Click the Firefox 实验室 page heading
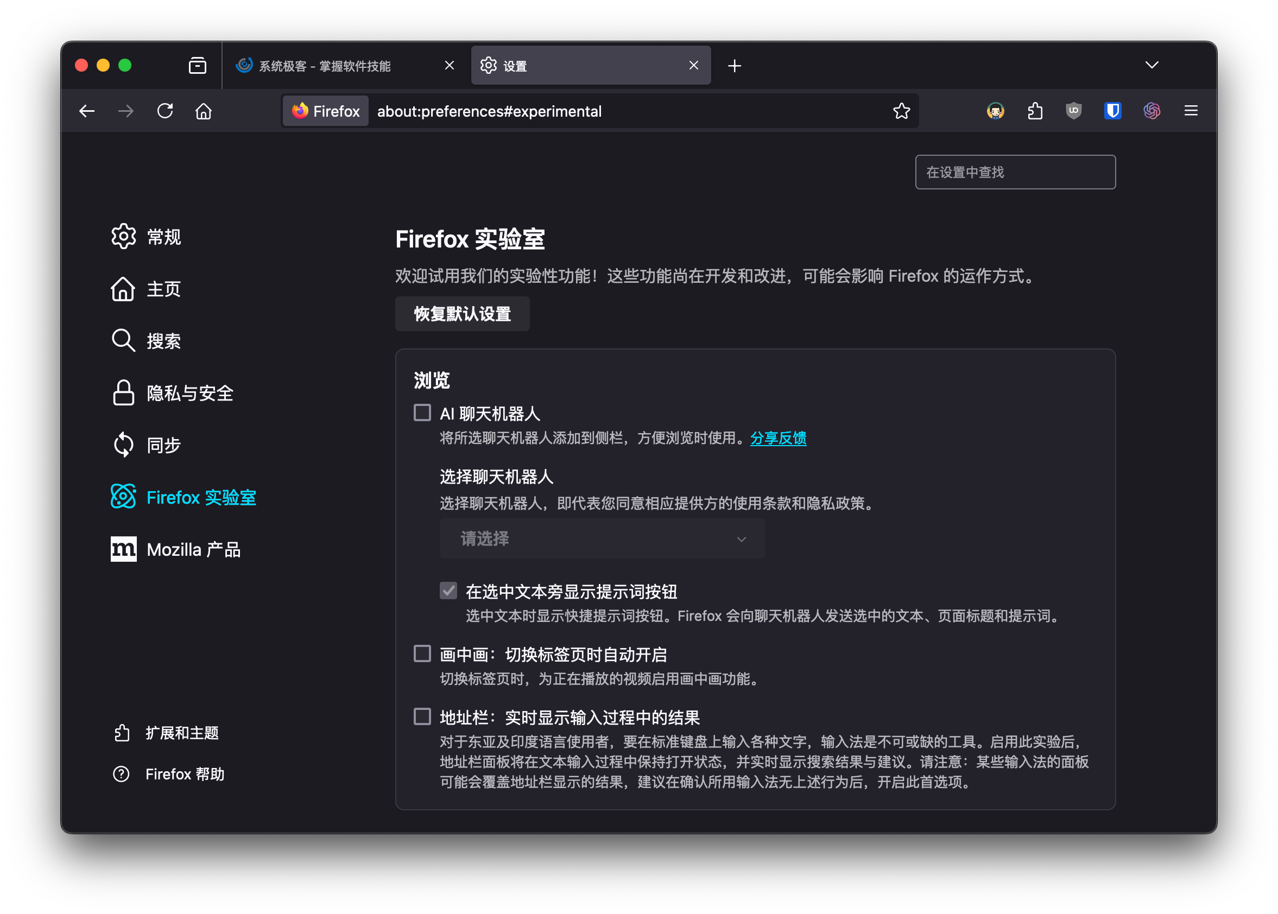The image size is (1278, 914). [470, 239]
